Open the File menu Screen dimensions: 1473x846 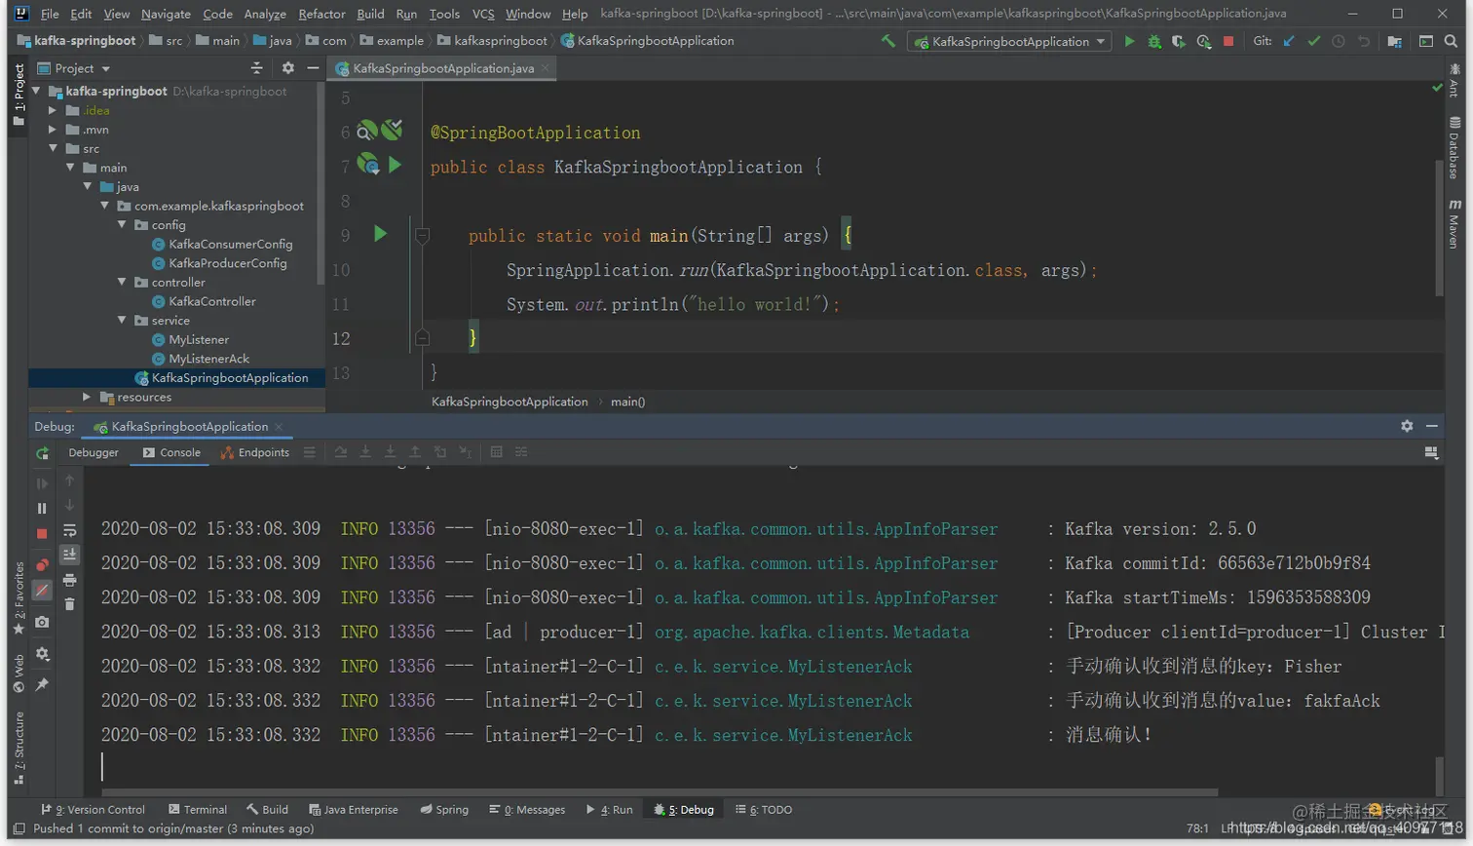coord(50,14)
